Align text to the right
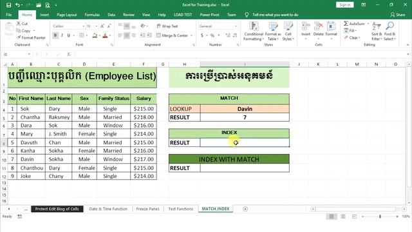This screenshot has width=412, height=232. coord(133,35)
